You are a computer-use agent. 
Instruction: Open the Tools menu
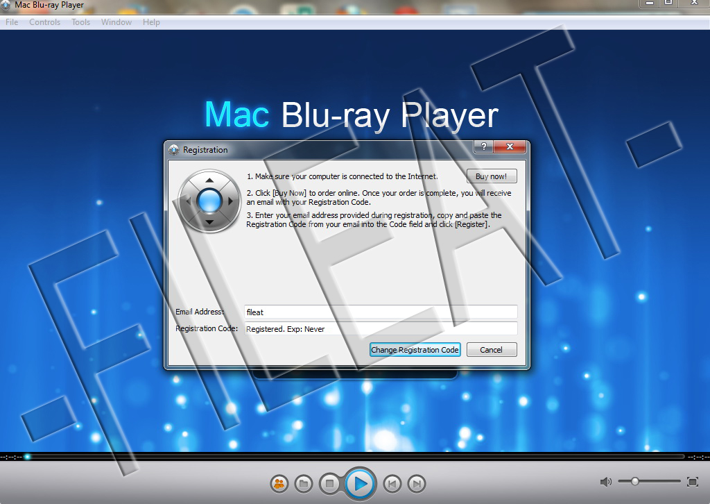point(80,22)
